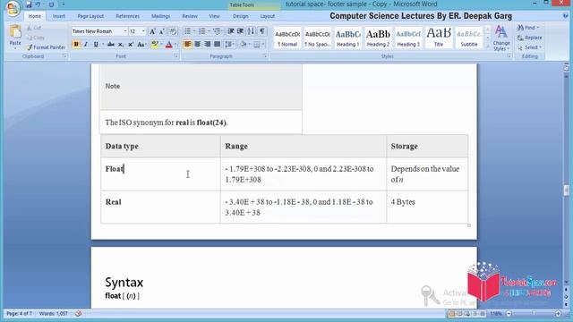Click the vertical scrollbar thumb

coord(567,191)
